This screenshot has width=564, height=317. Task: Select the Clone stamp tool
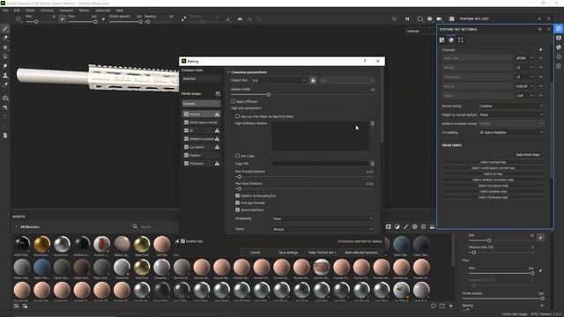point(5,76)
